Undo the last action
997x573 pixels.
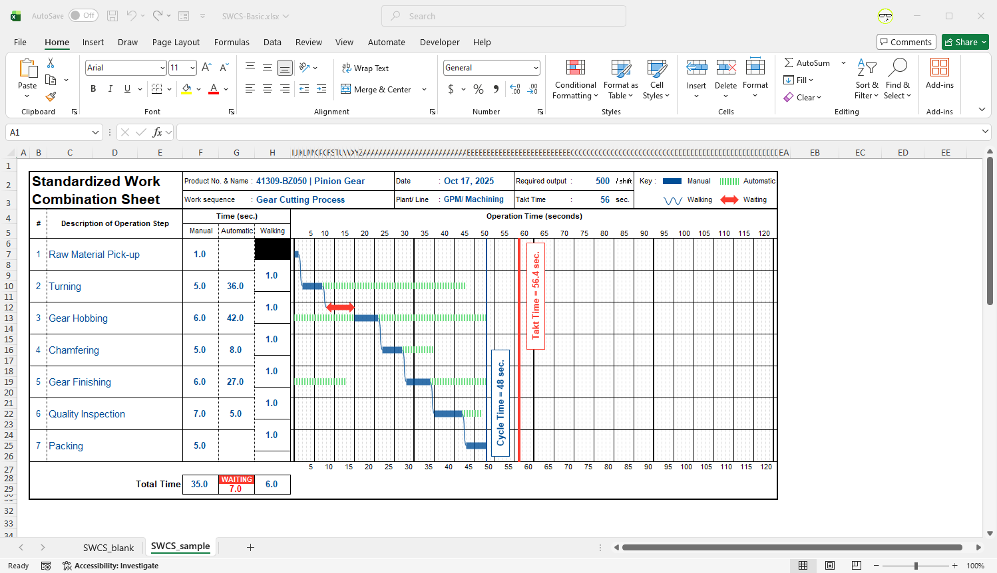coord(132,15)
